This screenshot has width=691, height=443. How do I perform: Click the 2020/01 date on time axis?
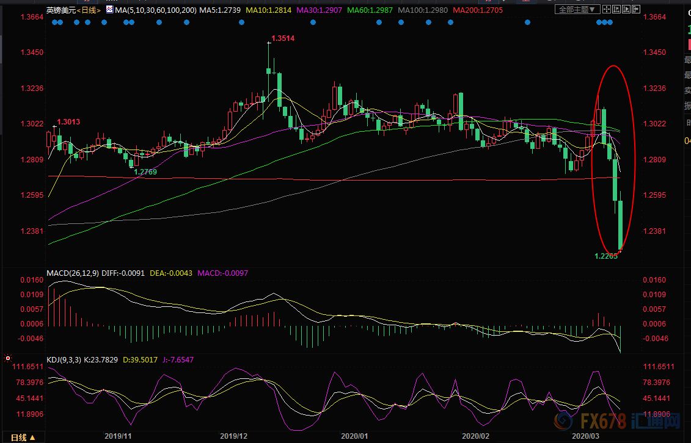[354, 436]
